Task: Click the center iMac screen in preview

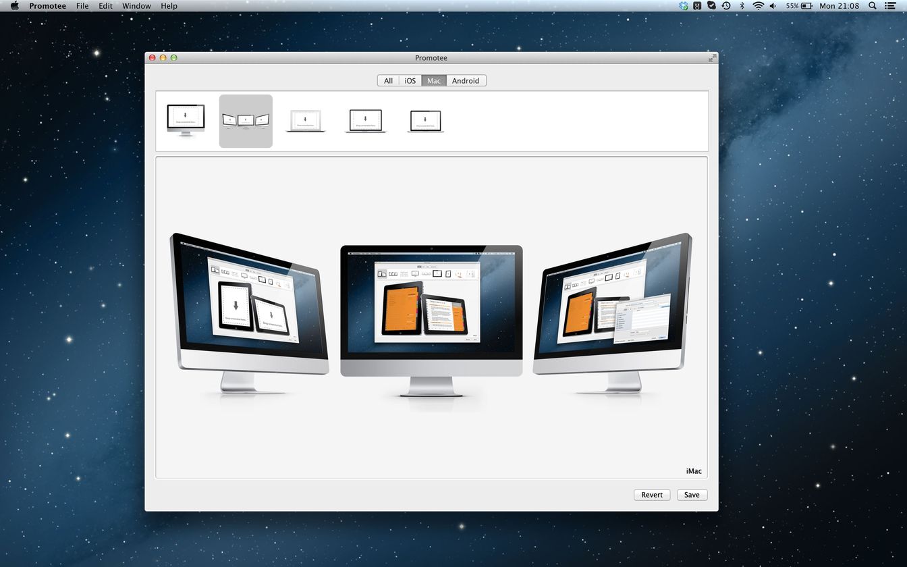Action: [x=431, y=302]
